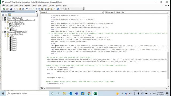Click the Paste clipboard icon

pyautogui.click(x=20, y=9)
